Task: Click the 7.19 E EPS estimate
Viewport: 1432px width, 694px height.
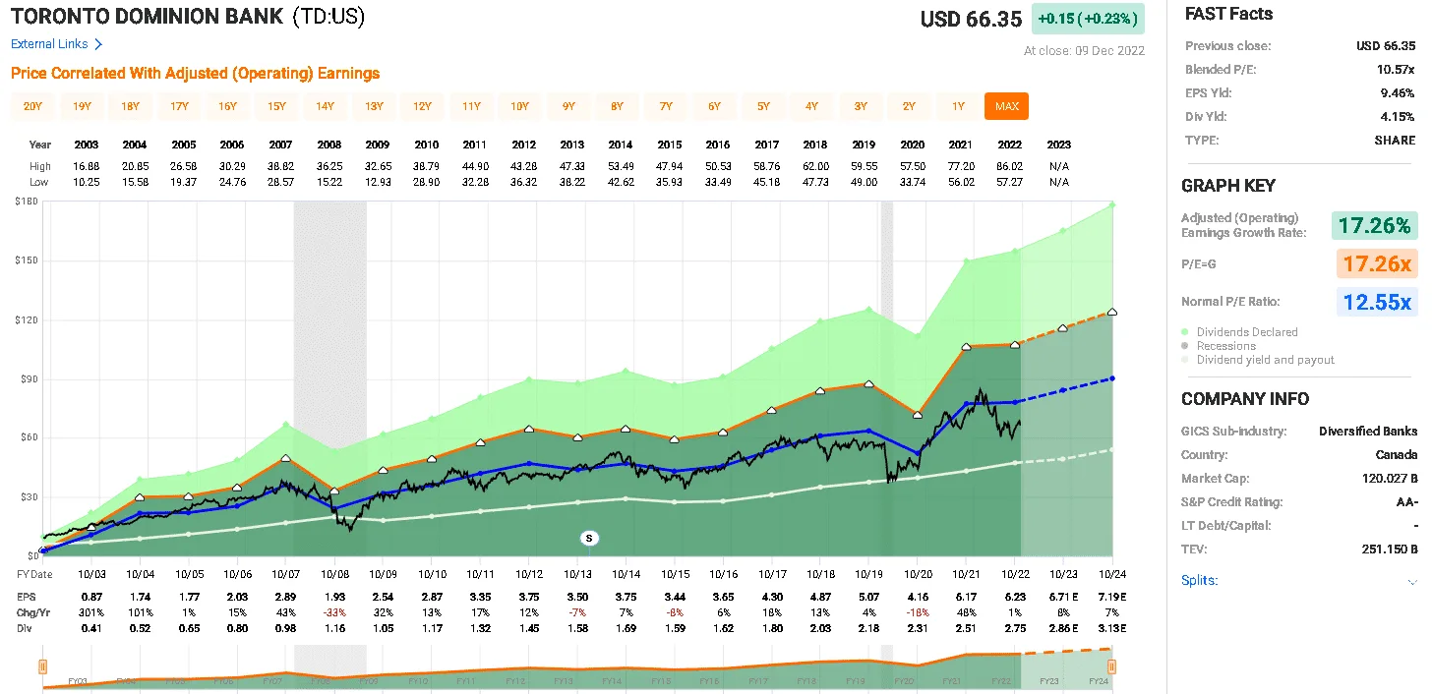Action: point(1111,597)
